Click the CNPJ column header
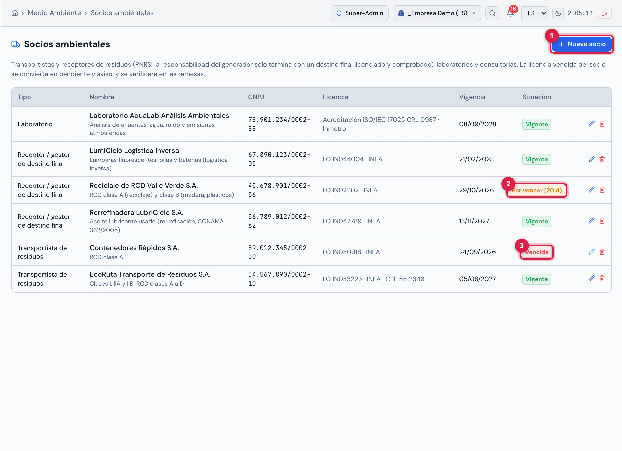The width and height of the screenshot is (622, 451). (x=256, y=97)
